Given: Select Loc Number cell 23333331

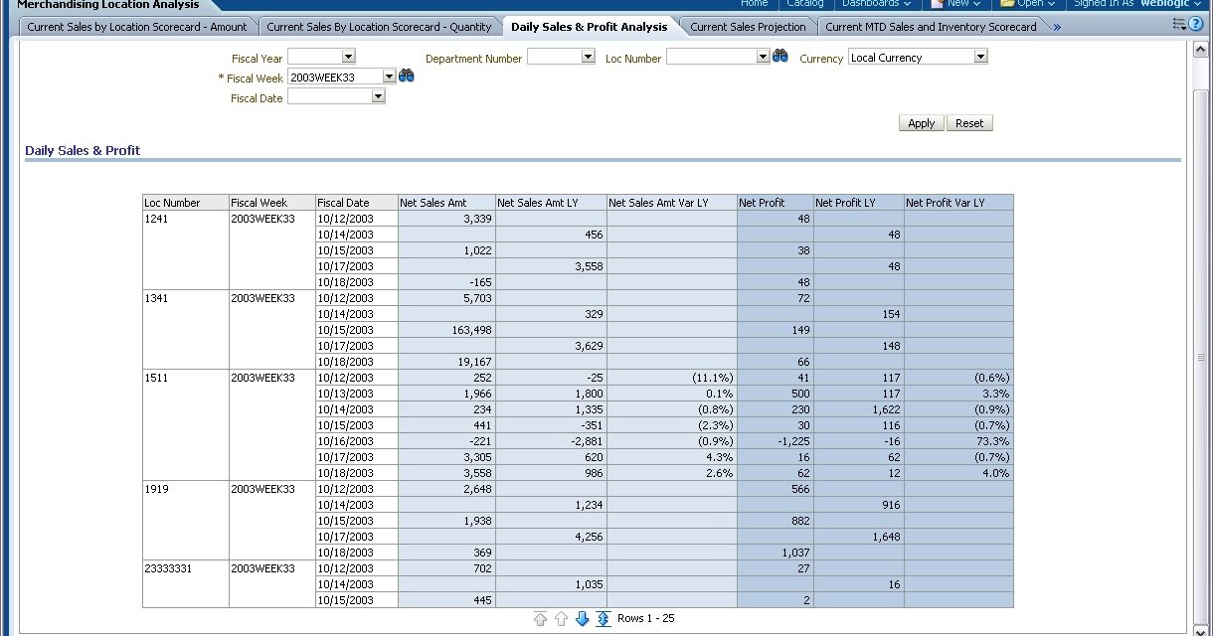Looking at the screenshot, I should point(186,584).
